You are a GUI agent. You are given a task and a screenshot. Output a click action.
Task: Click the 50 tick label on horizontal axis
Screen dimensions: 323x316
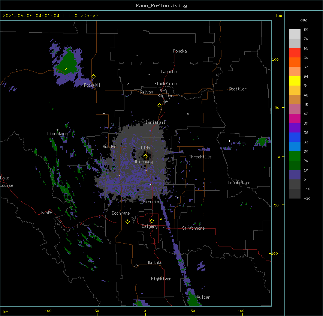click(x=193, y=311)
